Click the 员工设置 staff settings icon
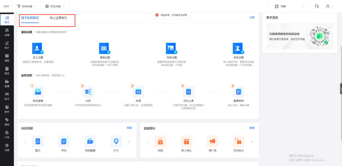Image resolution: width=342 pixels, height=166 pixels. tap(38, 48)
